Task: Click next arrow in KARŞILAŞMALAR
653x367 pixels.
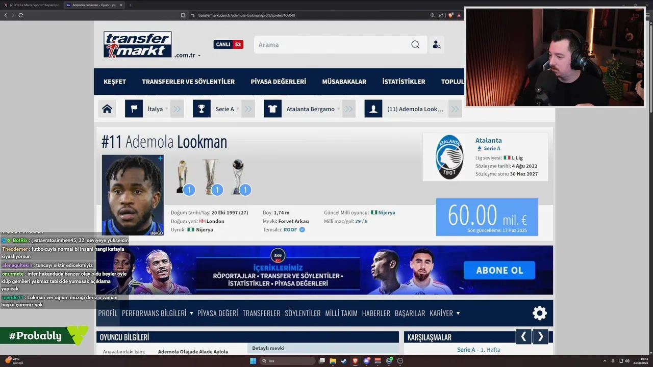Action: click(x=540, y=336)
